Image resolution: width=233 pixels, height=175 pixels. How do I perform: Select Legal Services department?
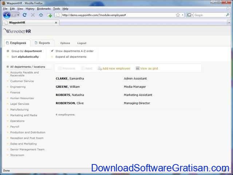pyautogui.click(x=20, y=104)
